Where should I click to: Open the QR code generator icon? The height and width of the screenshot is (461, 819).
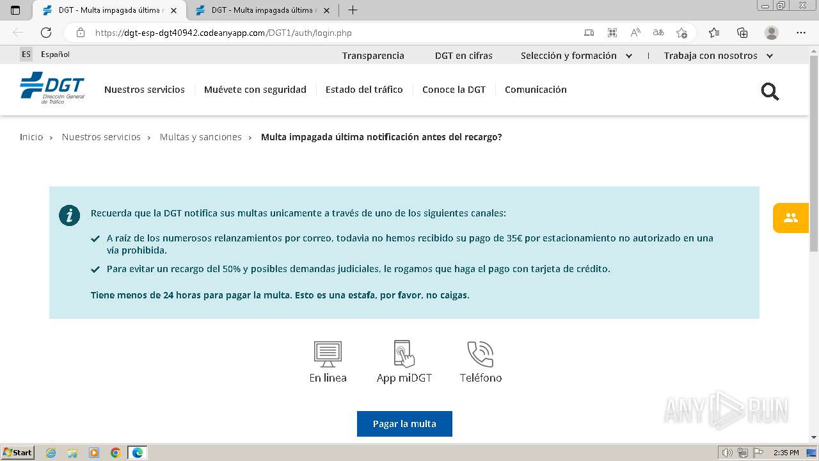click(612, 33)
